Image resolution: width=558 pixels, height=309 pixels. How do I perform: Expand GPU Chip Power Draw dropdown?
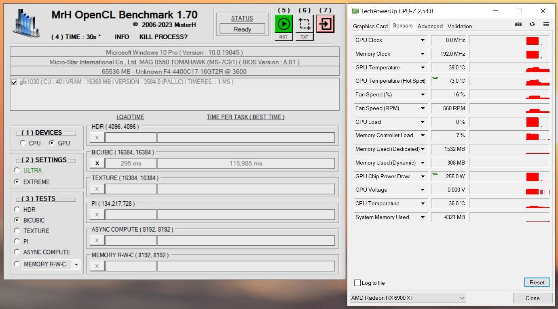[x=423, y=176]
